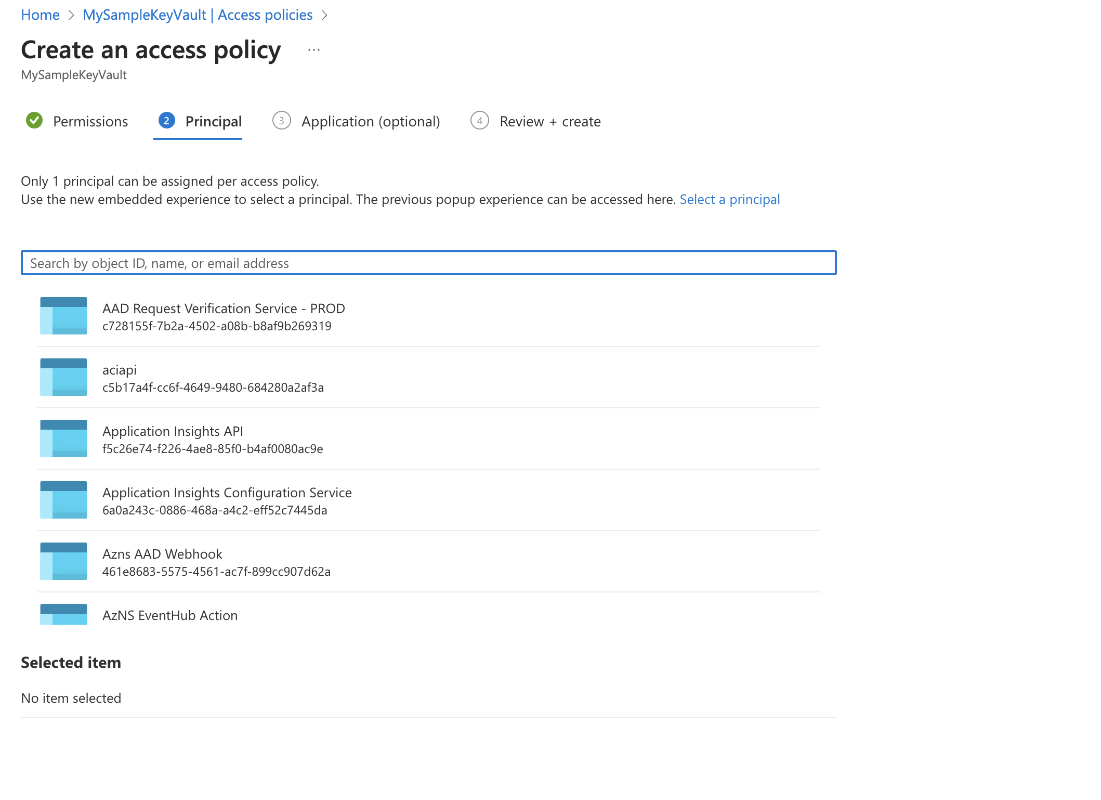Viewport: 1101px width, 800px height.
Task: Click the aciapi application icon
Action: click(x=63, y=377)
